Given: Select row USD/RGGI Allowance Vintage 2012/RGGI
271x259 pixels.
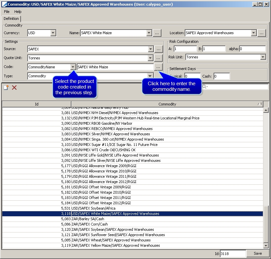Looking at the screenshot, I should (x=133, y=182).
